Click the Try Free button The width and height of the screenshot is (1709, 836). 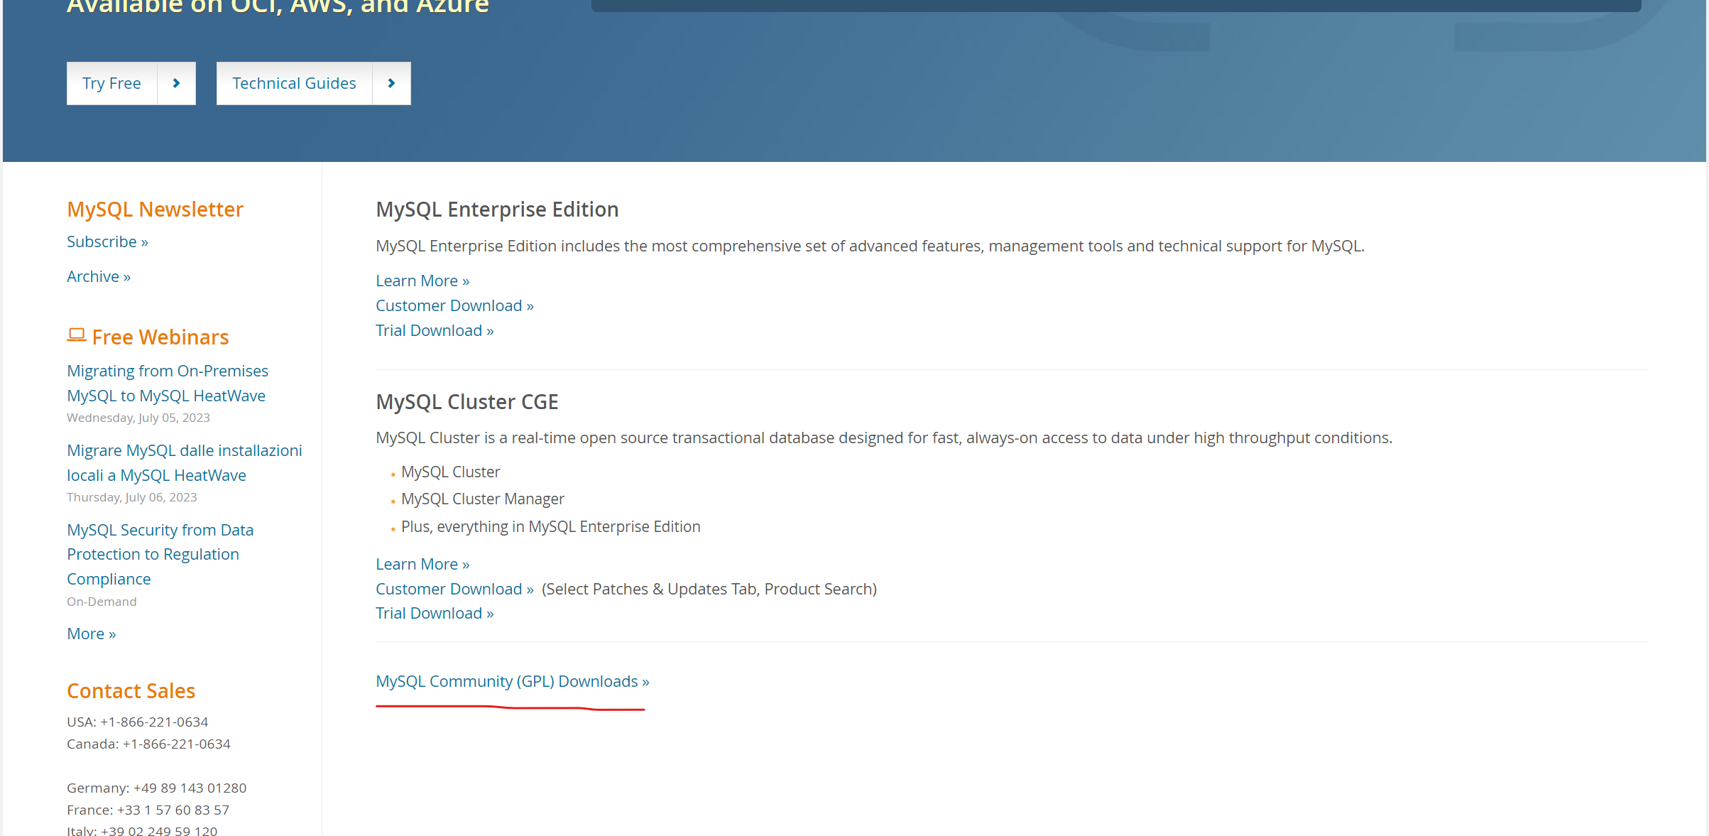[111, 83]
